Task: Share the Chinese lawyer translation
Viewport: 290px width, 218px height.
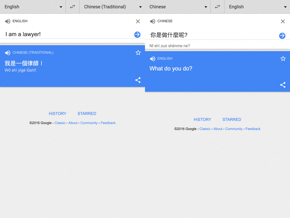Action: [138, 80]
